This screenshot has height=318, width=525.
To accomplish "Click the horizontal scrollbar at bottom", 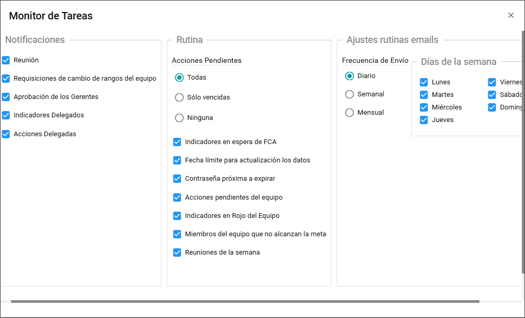I will click(x=245, y=301).
